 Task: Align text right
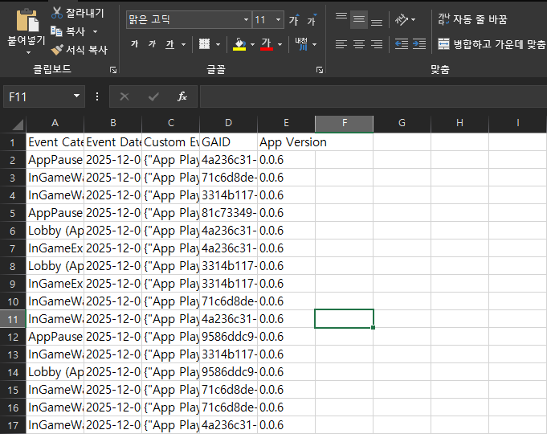[x=377, y=44]
